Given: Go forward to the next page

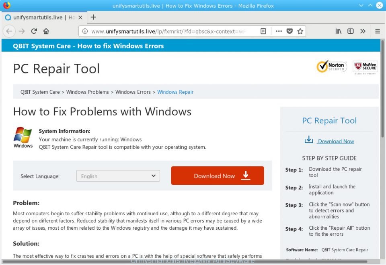Looking at the screenshot, I should pos(22,31).
